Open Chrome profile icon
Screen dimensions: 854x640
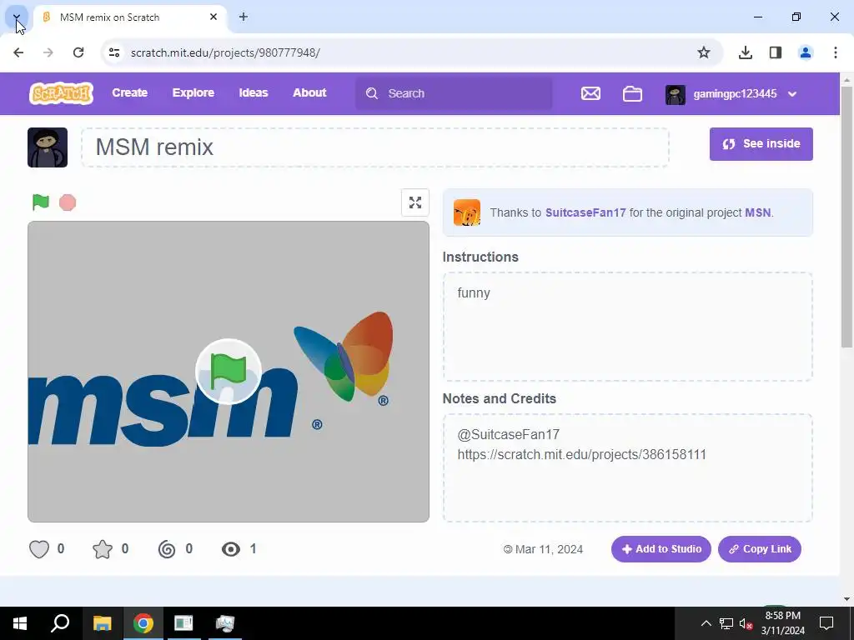tap(806, 52)
